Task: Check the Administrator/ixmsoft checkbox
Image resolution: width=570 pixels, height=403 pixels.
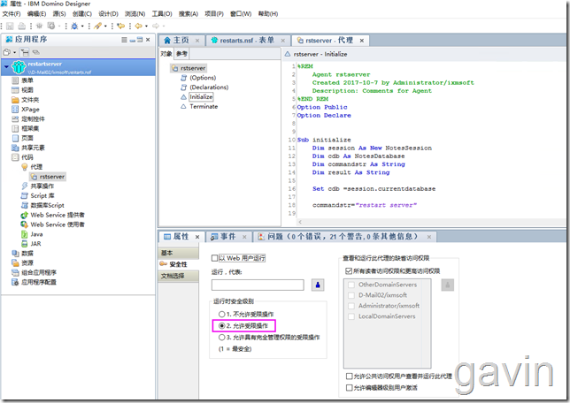Action: coord(351,306)
